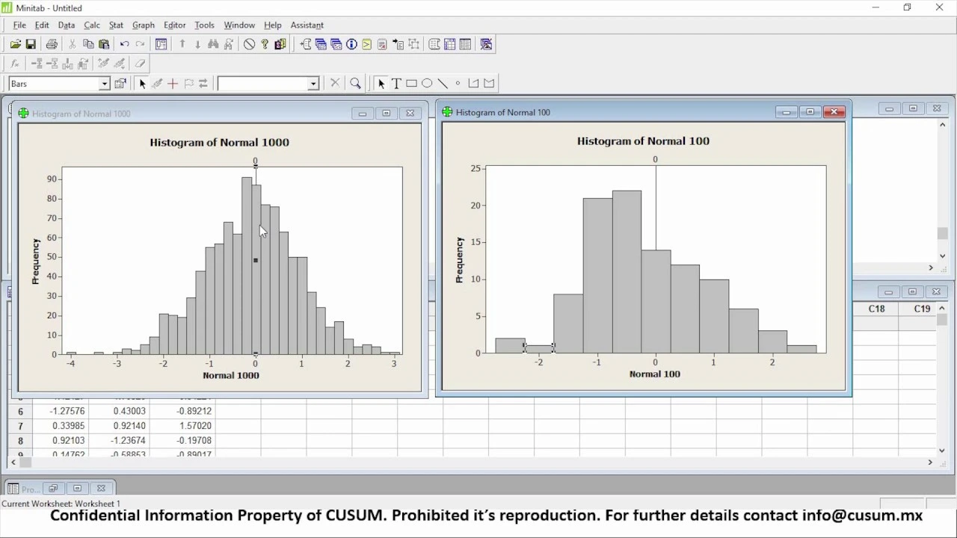Click the Show Info blue icon
Image resolution: width=957 pixels, height=538 pixels.
click(x=351, y=44)
